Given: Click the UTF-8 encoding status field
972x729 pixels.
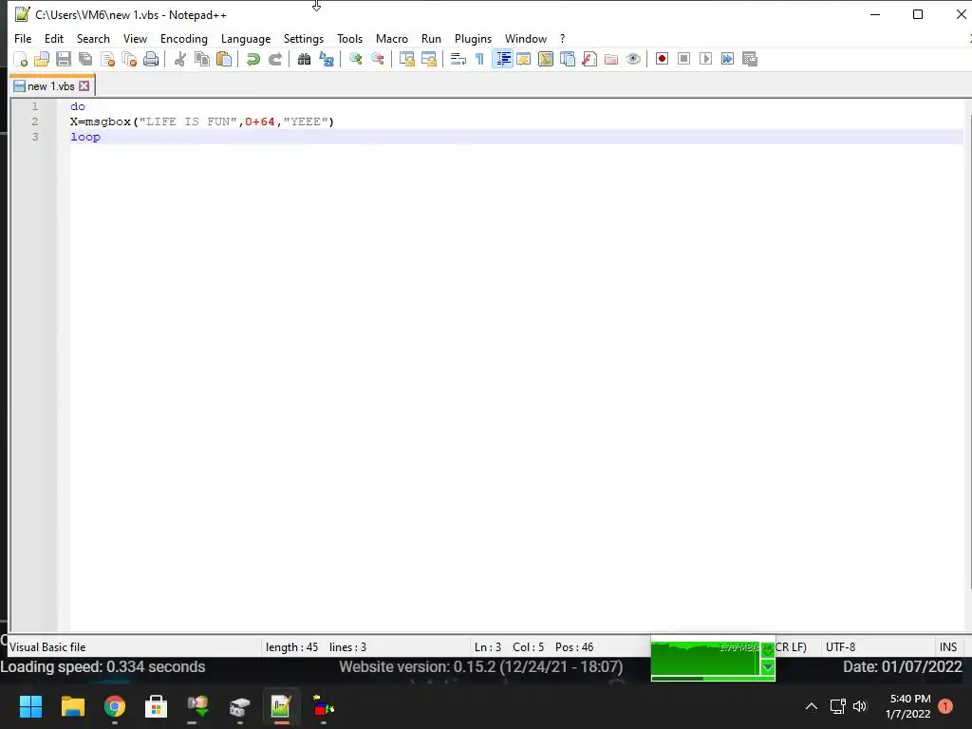Looking at the screenshot, I should 841,647.
